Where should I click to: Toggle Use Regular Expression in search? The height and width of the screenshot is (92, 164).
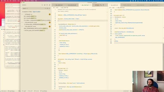tap(49, 8)
